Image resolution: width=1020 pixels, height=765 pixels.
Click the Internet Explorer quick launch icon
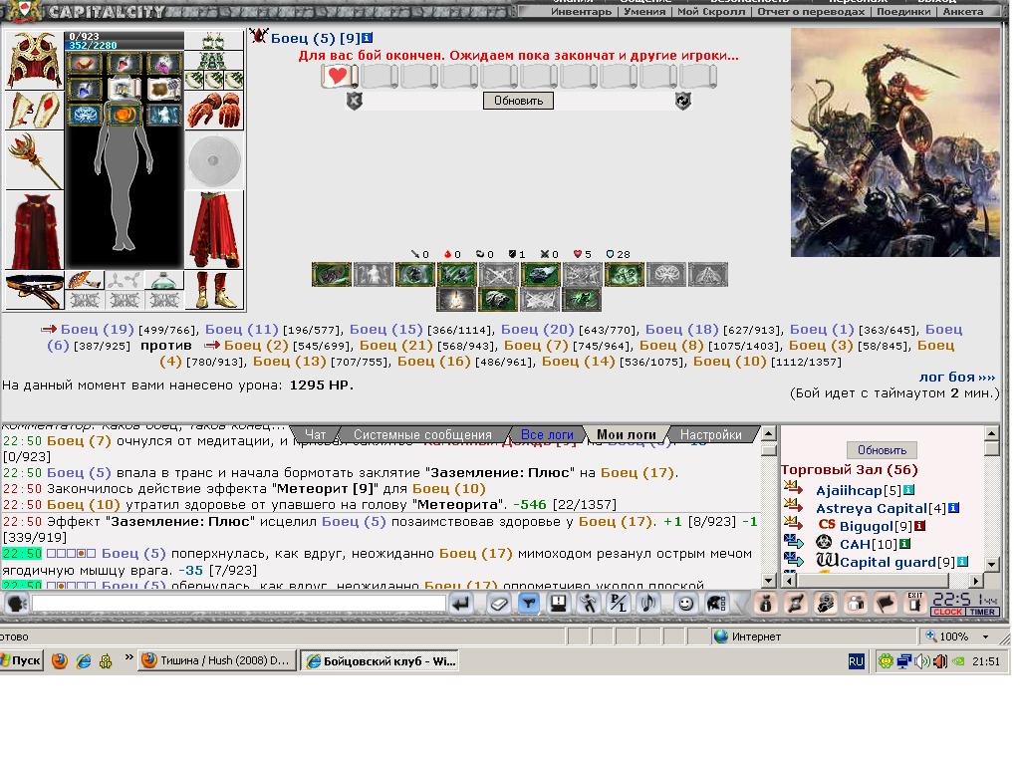84,661
